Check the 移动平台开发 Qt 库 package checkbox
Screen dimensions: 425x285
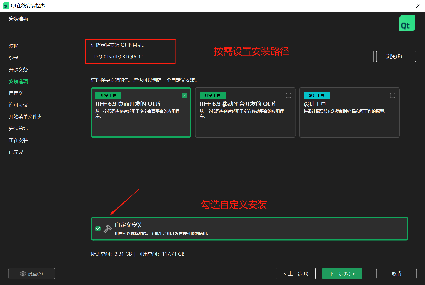tap(288, 95)
